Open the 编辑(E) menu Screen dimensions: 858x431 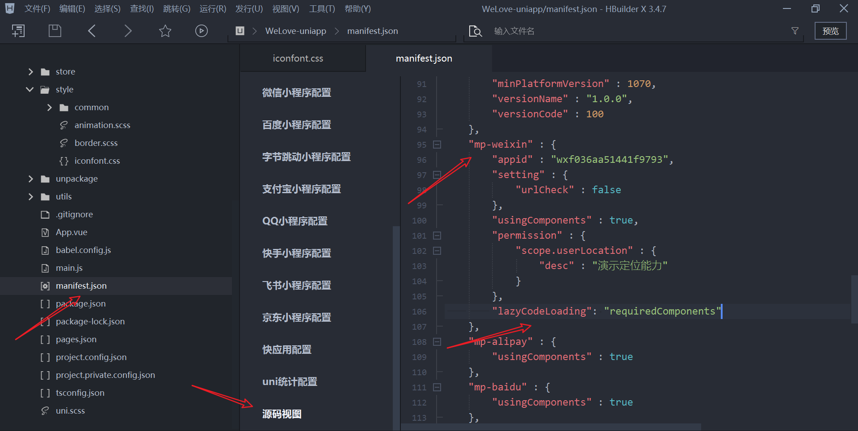pyautogui.click(x=72, y=9)
